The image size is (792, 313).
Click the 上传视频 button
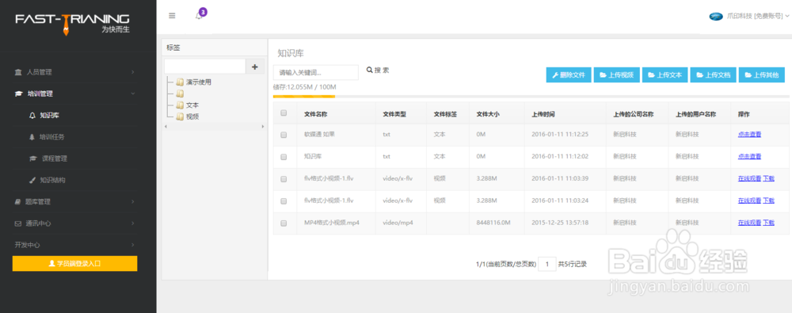coord(617,74)
